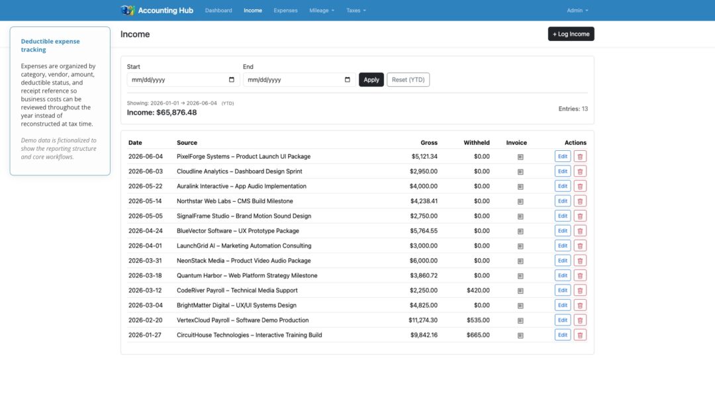
Task: Delete the Quantum Harbor income entry
Action: pos(580,275)
